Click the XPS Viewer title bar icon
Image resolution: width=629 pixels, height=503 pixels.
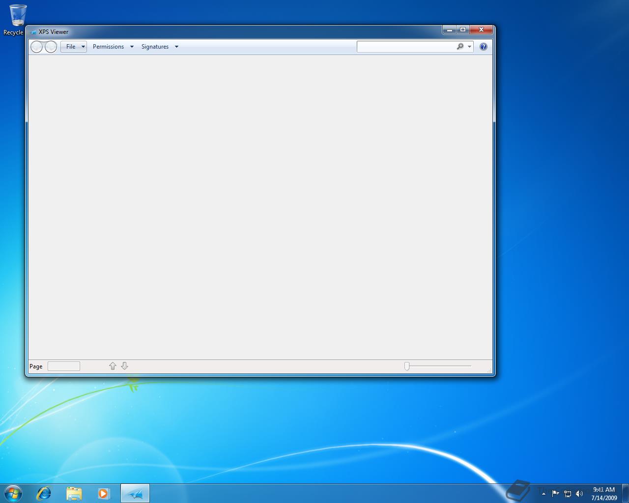click(33, 32)
